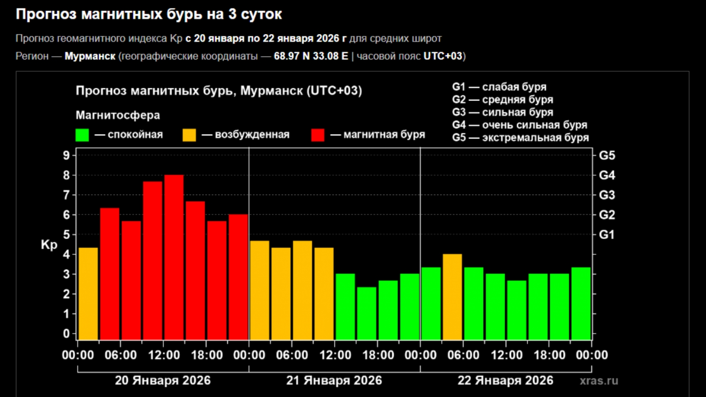Select the tallest red bar reaching Kp 8

(x=174, y=257)
